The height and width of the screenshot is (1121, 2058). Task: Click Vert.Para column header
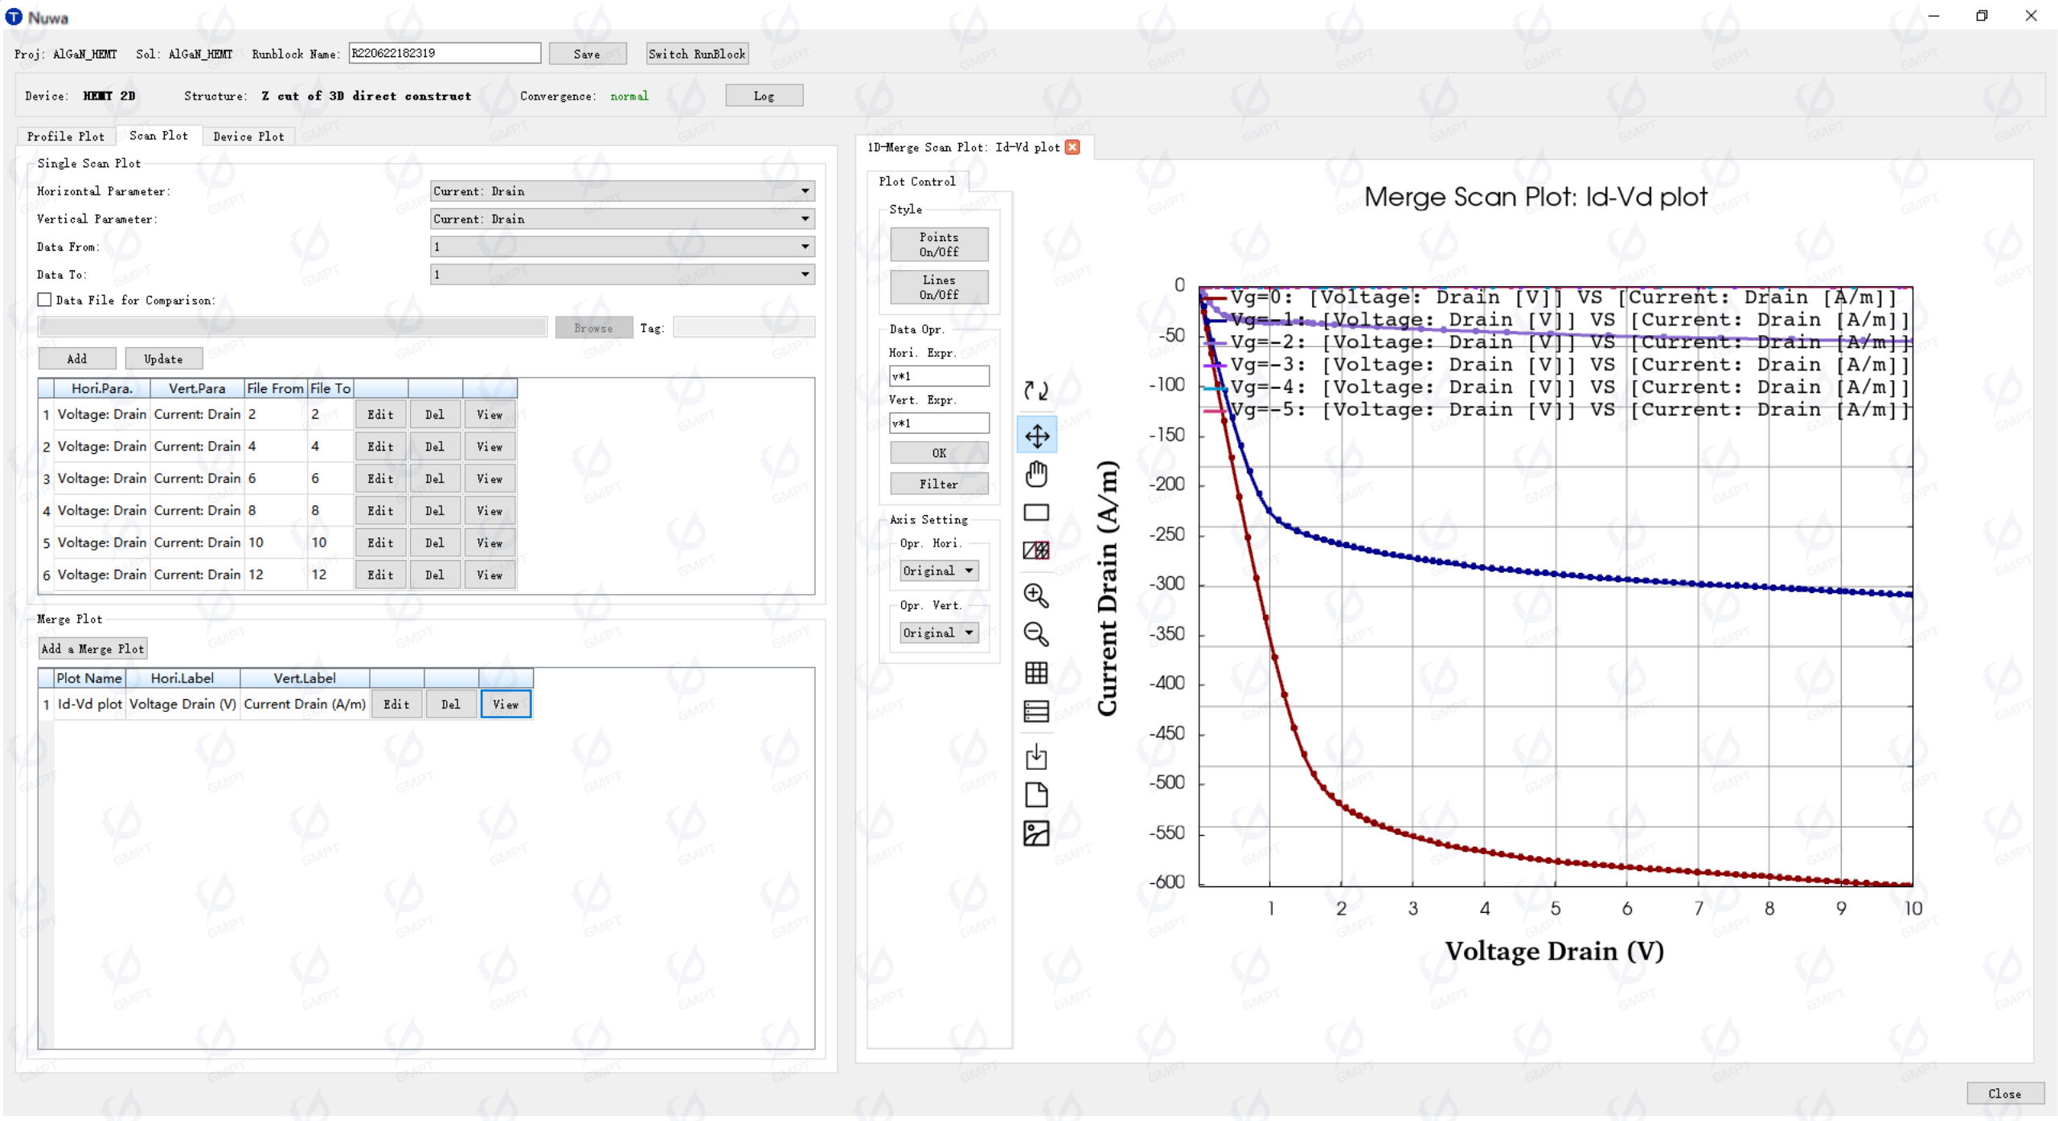coord(197,388)
